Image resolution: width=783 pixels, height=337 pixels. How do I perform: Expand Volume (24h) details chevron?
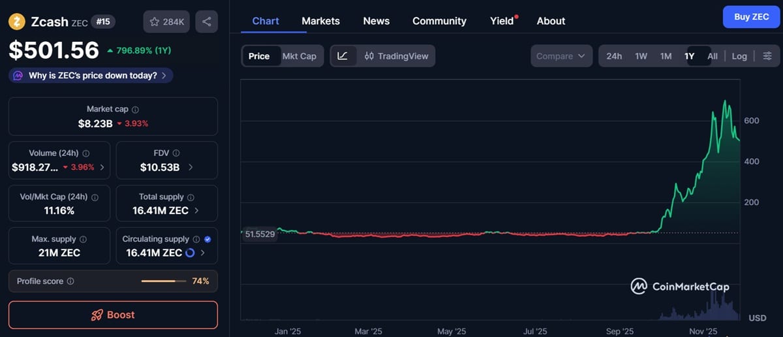click(x=102, y=167)
